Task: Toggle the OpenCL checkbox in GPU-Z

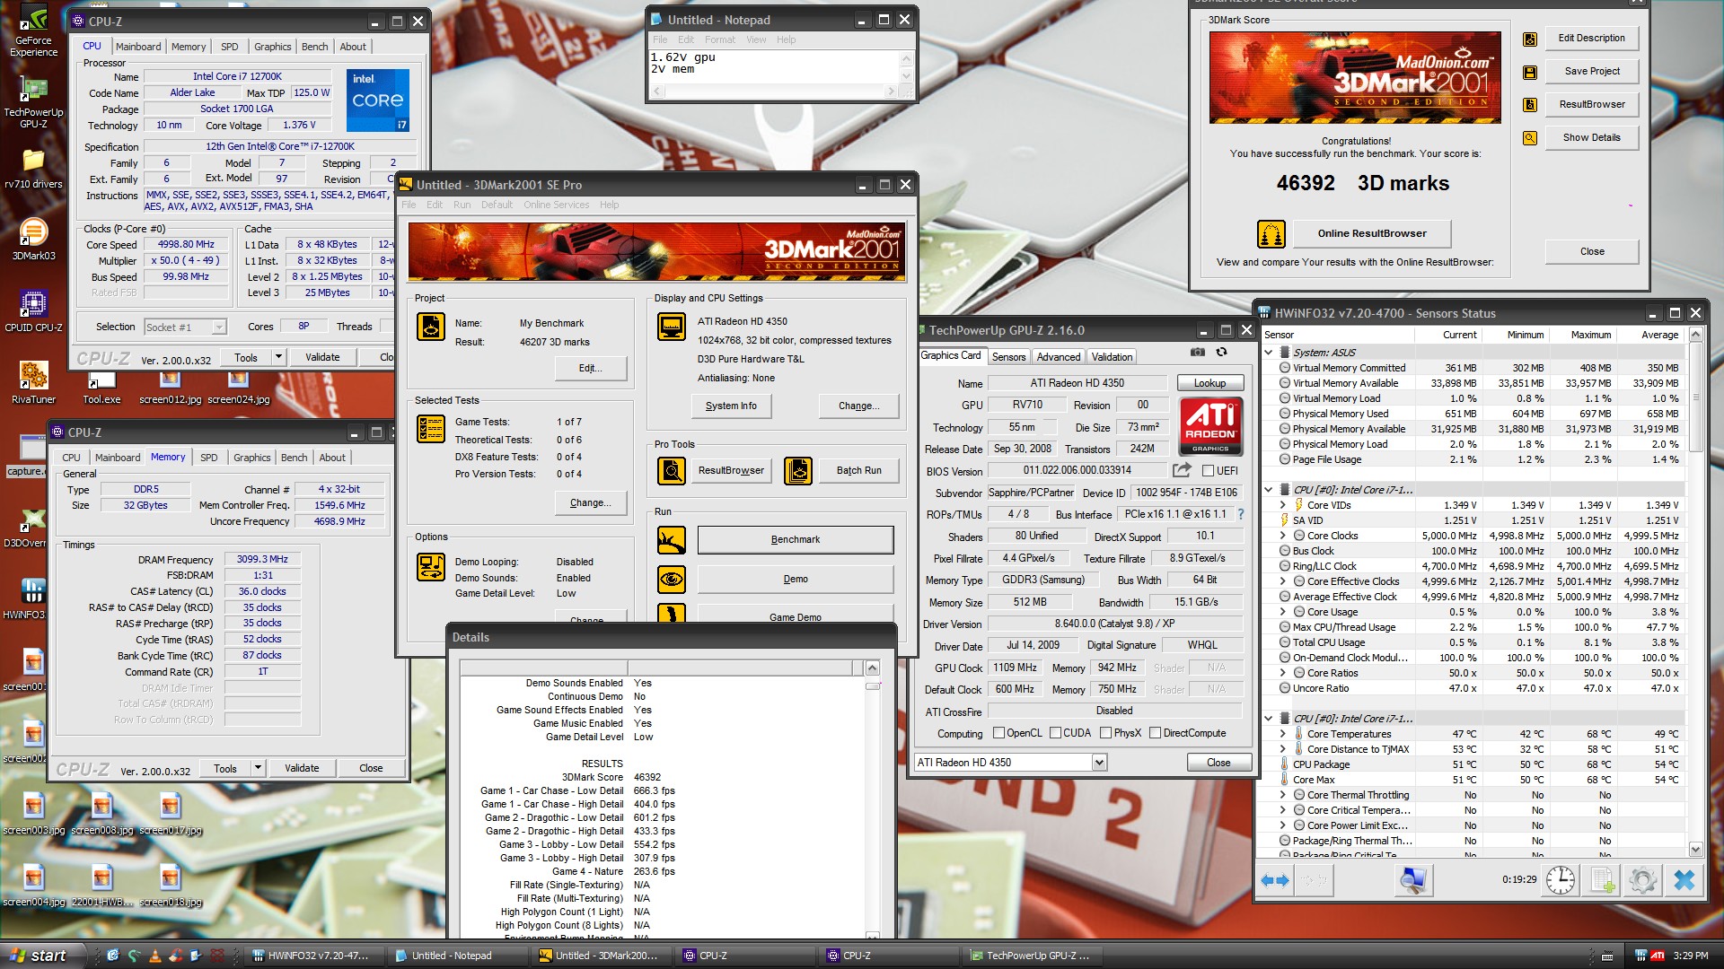Action: pyautogui.click(x=998, y=733)
